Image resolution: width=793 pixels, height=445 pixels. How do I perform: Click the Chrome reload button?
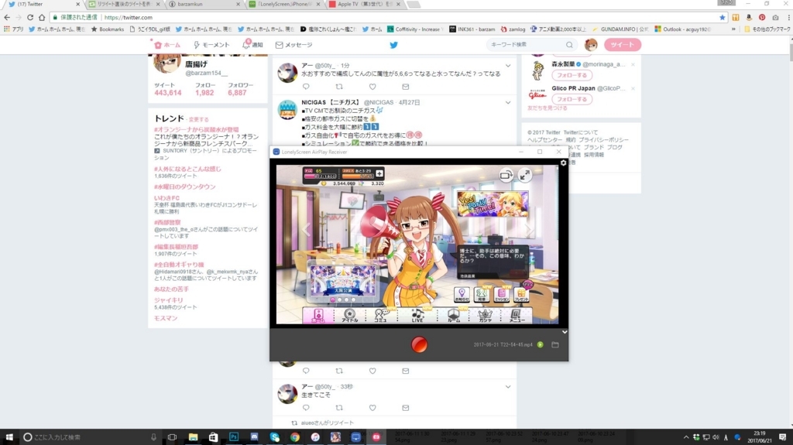(x=30, y=17)
